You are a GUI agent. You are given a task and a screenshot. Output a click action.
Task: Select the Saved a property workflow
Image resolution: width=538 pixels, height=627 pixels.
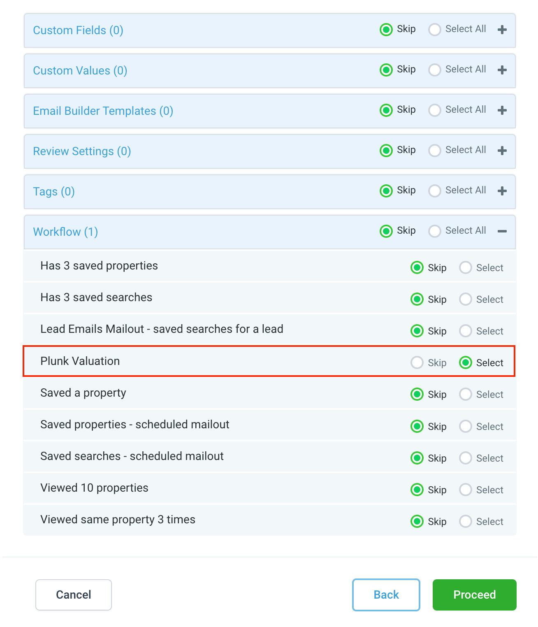tap(466, 394)
